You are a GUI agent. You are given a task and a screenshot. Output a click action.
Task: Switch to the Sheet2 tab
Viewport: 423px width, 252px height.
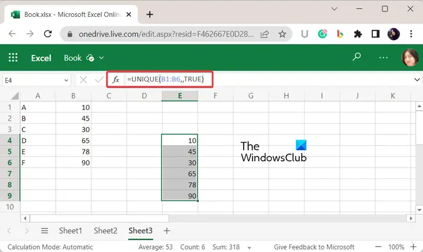(106, 231)
